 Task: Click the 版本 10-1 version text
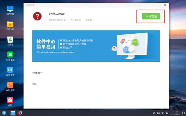(x=90, y=20)
